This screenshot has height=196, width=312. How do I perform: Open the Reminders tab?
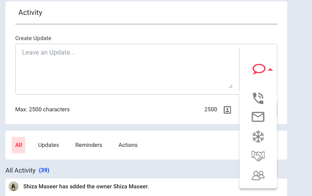coord(89,145)
